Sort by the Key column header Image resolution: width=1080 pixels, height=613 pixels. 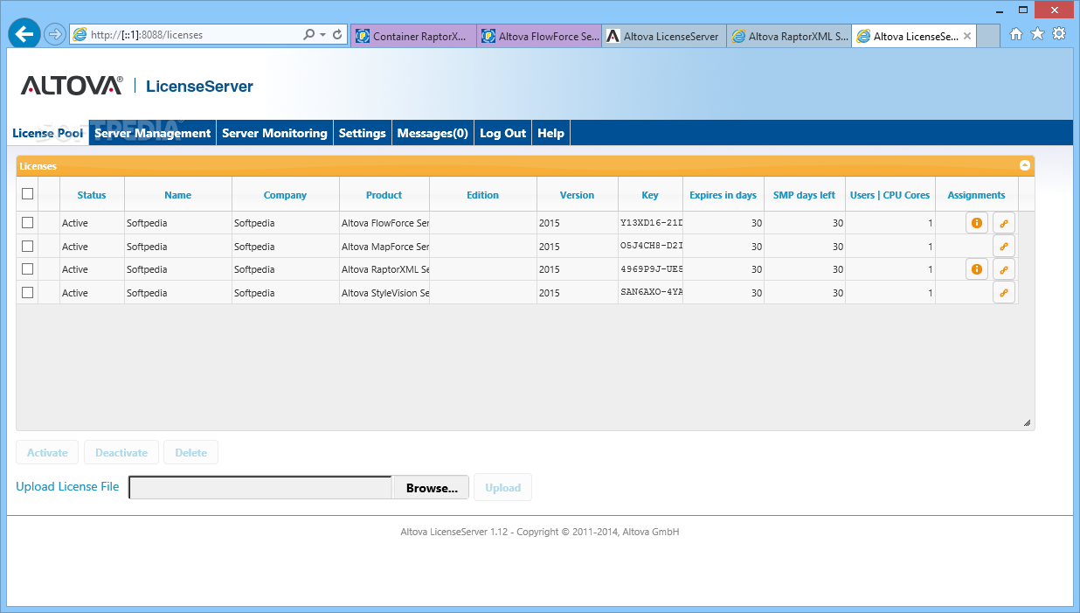650,195
